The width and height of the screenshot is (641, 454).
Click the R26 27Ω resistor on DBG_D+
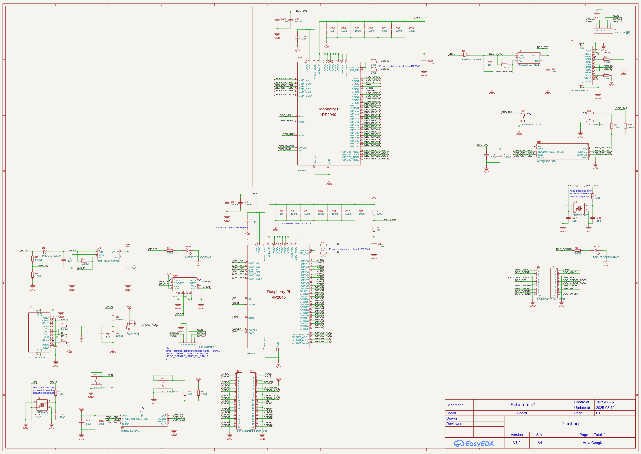(374, 62)
